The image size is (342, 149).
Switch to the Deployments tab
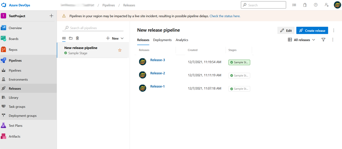(162, 40)
